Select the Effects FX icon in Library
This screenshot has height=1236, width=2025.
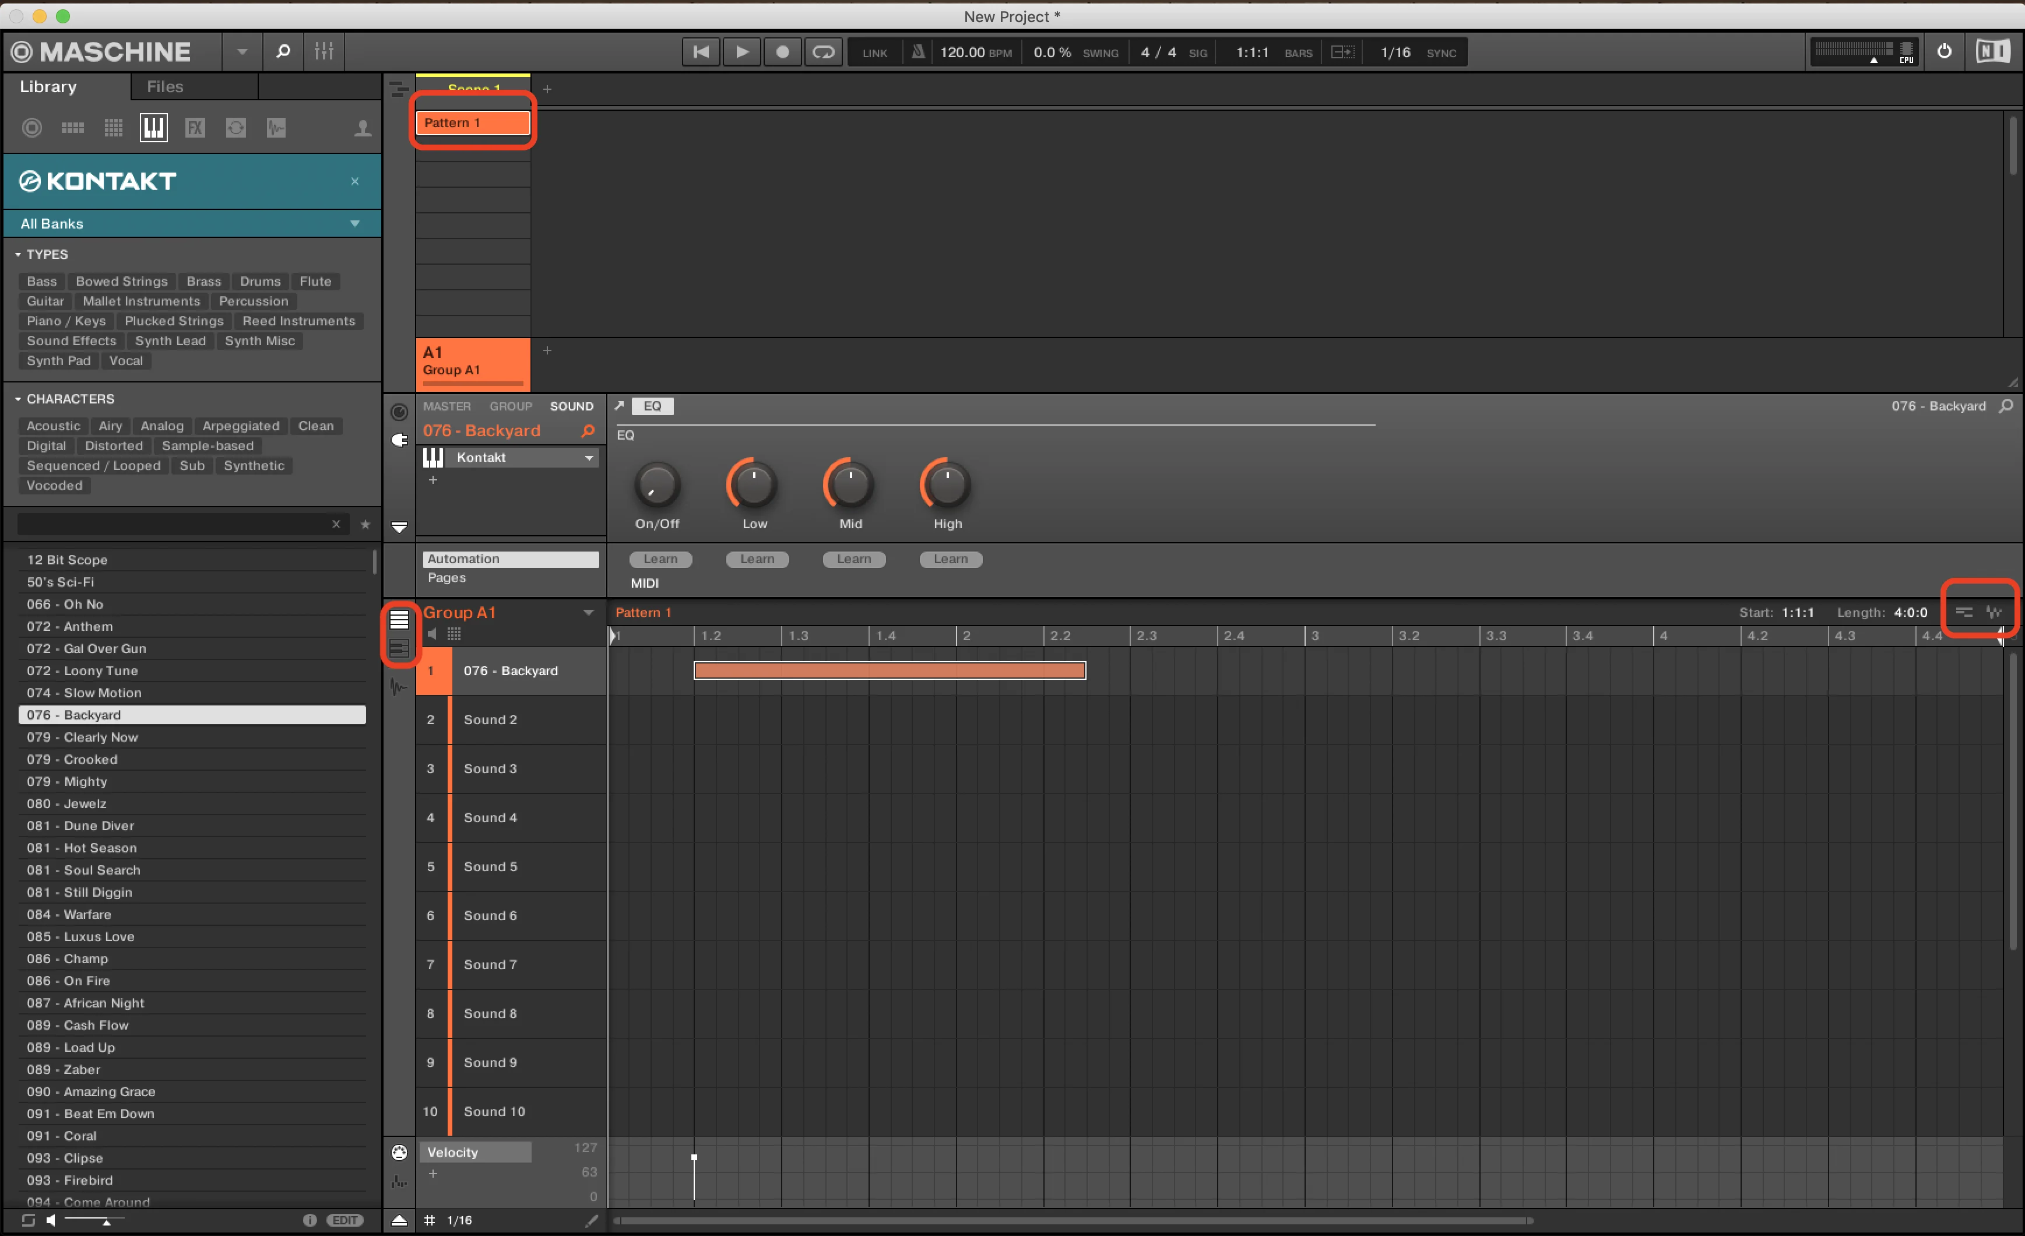point(195,127)
